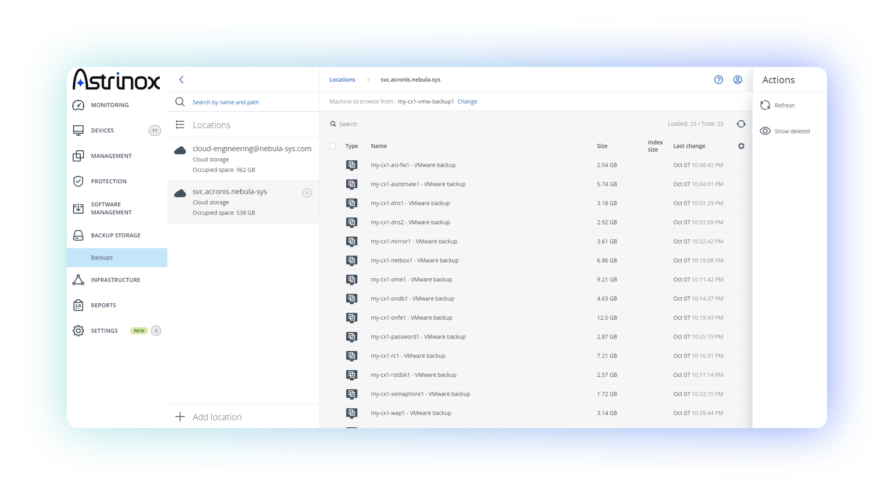Open the Devices menu item
The image size is (894, 495).
tap(103, 131)
